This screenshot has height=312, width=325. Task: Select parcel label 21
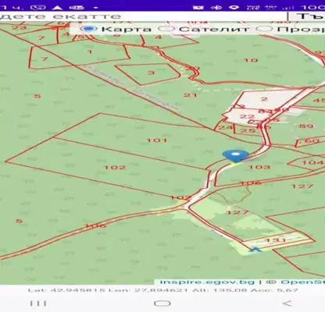pyautogui.click(x=191, y=95)
